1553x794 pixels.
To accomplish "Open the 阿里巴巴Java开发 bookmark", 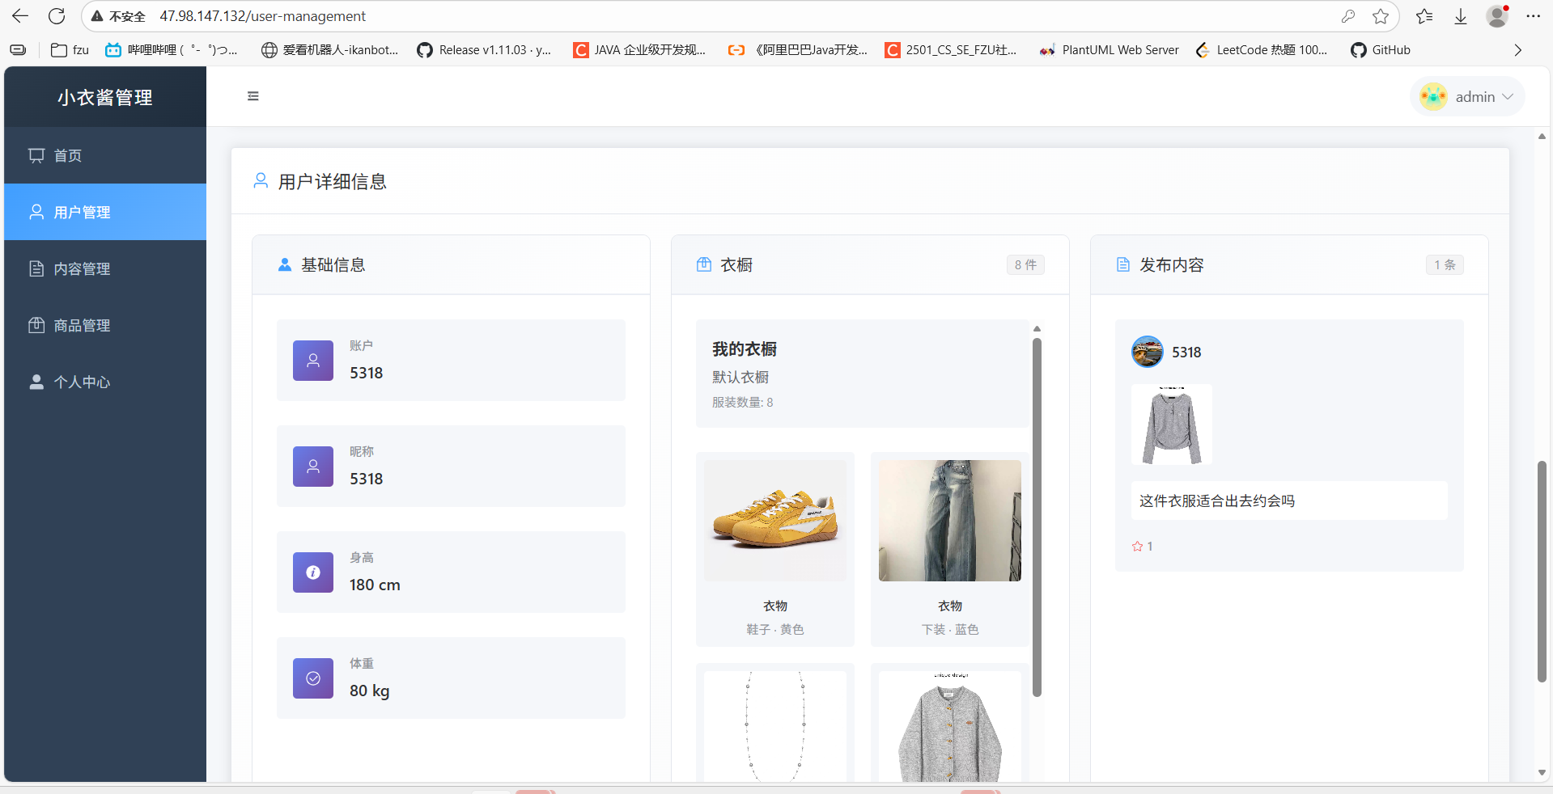I will pos(798,50).
